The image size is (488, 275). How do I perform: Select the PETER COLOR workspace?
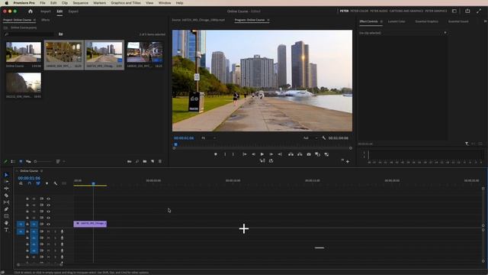pyautogui.click(x=359, y=11)
